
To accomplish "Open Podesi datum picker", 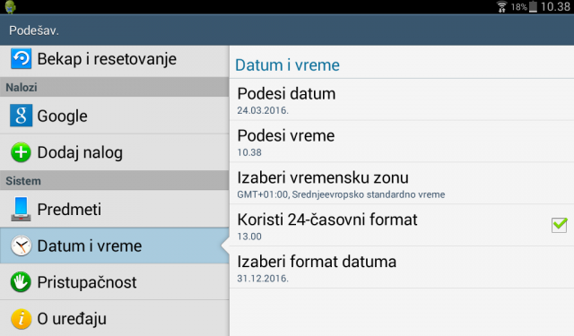I will [402, 99].
